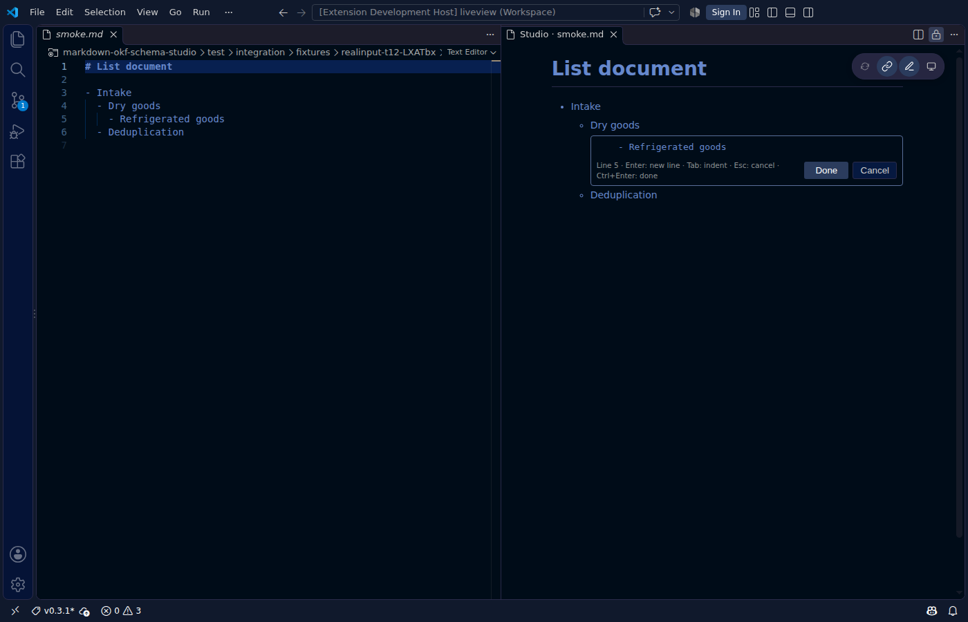Click the Done button in inline editor
The width and height of the screenshot is (968, 622).
click(826, 171)
